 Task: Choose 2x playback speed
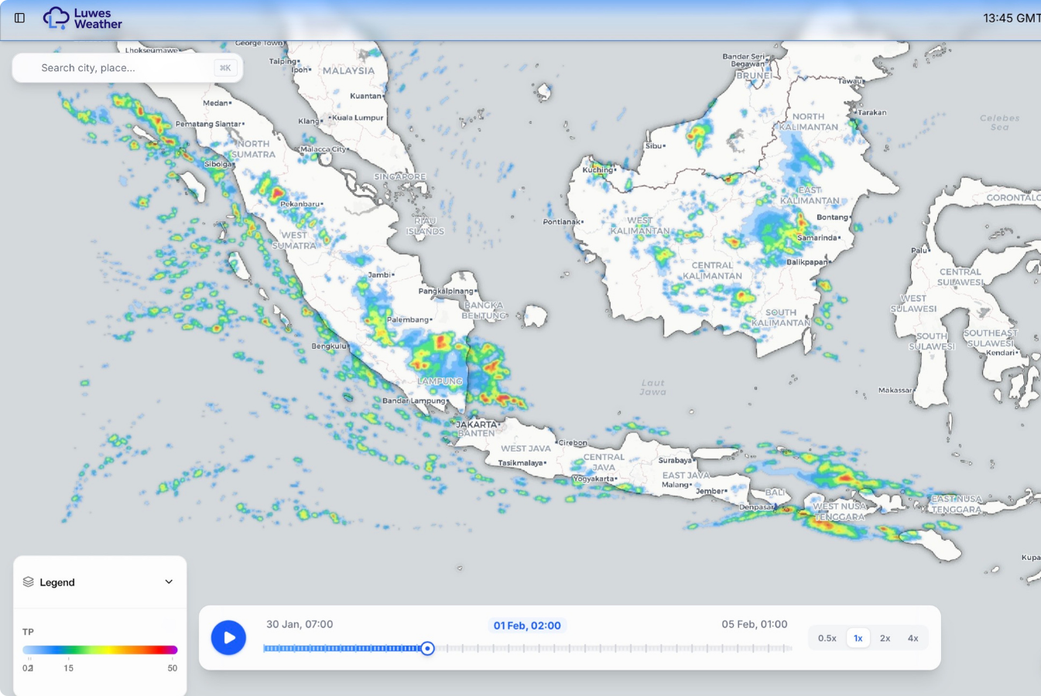(885, 638)
